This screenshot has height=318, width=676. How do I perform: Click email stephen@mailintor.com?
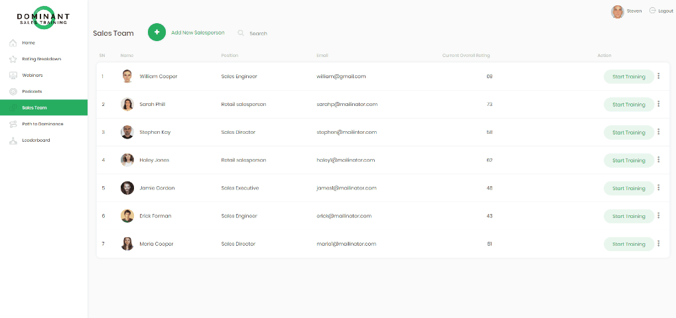point(346,132)
